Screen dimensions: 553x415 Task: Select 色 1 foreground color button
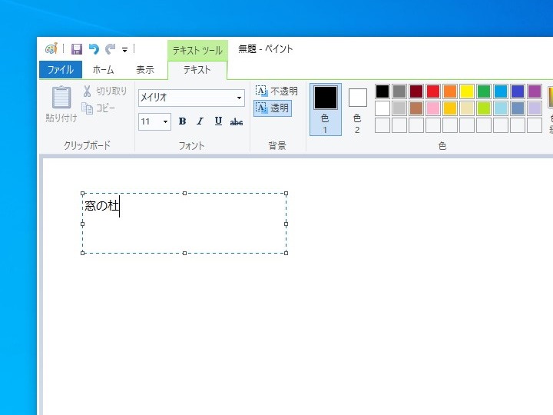pyautogui.click(x=325, y=109)
